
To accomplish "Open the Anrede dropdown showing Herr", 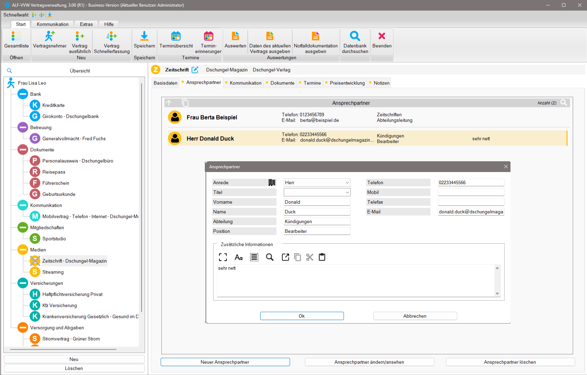I will click(347, 183).
